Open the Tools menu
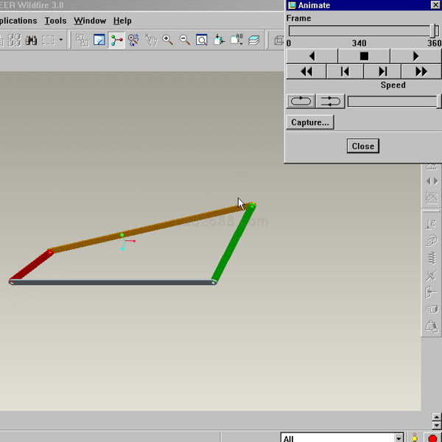 pyautogui.click(x=55, y=21)
